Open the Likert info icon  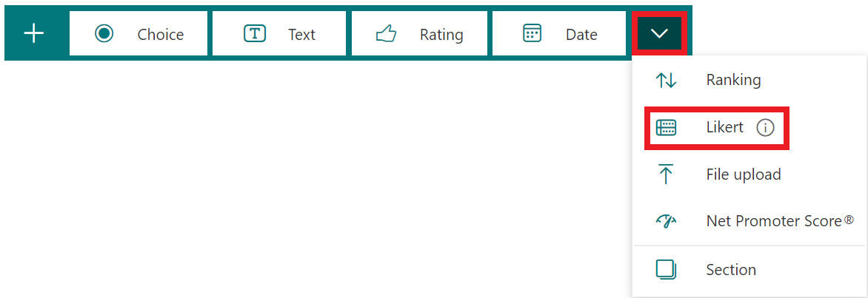[x=765, y=128]
